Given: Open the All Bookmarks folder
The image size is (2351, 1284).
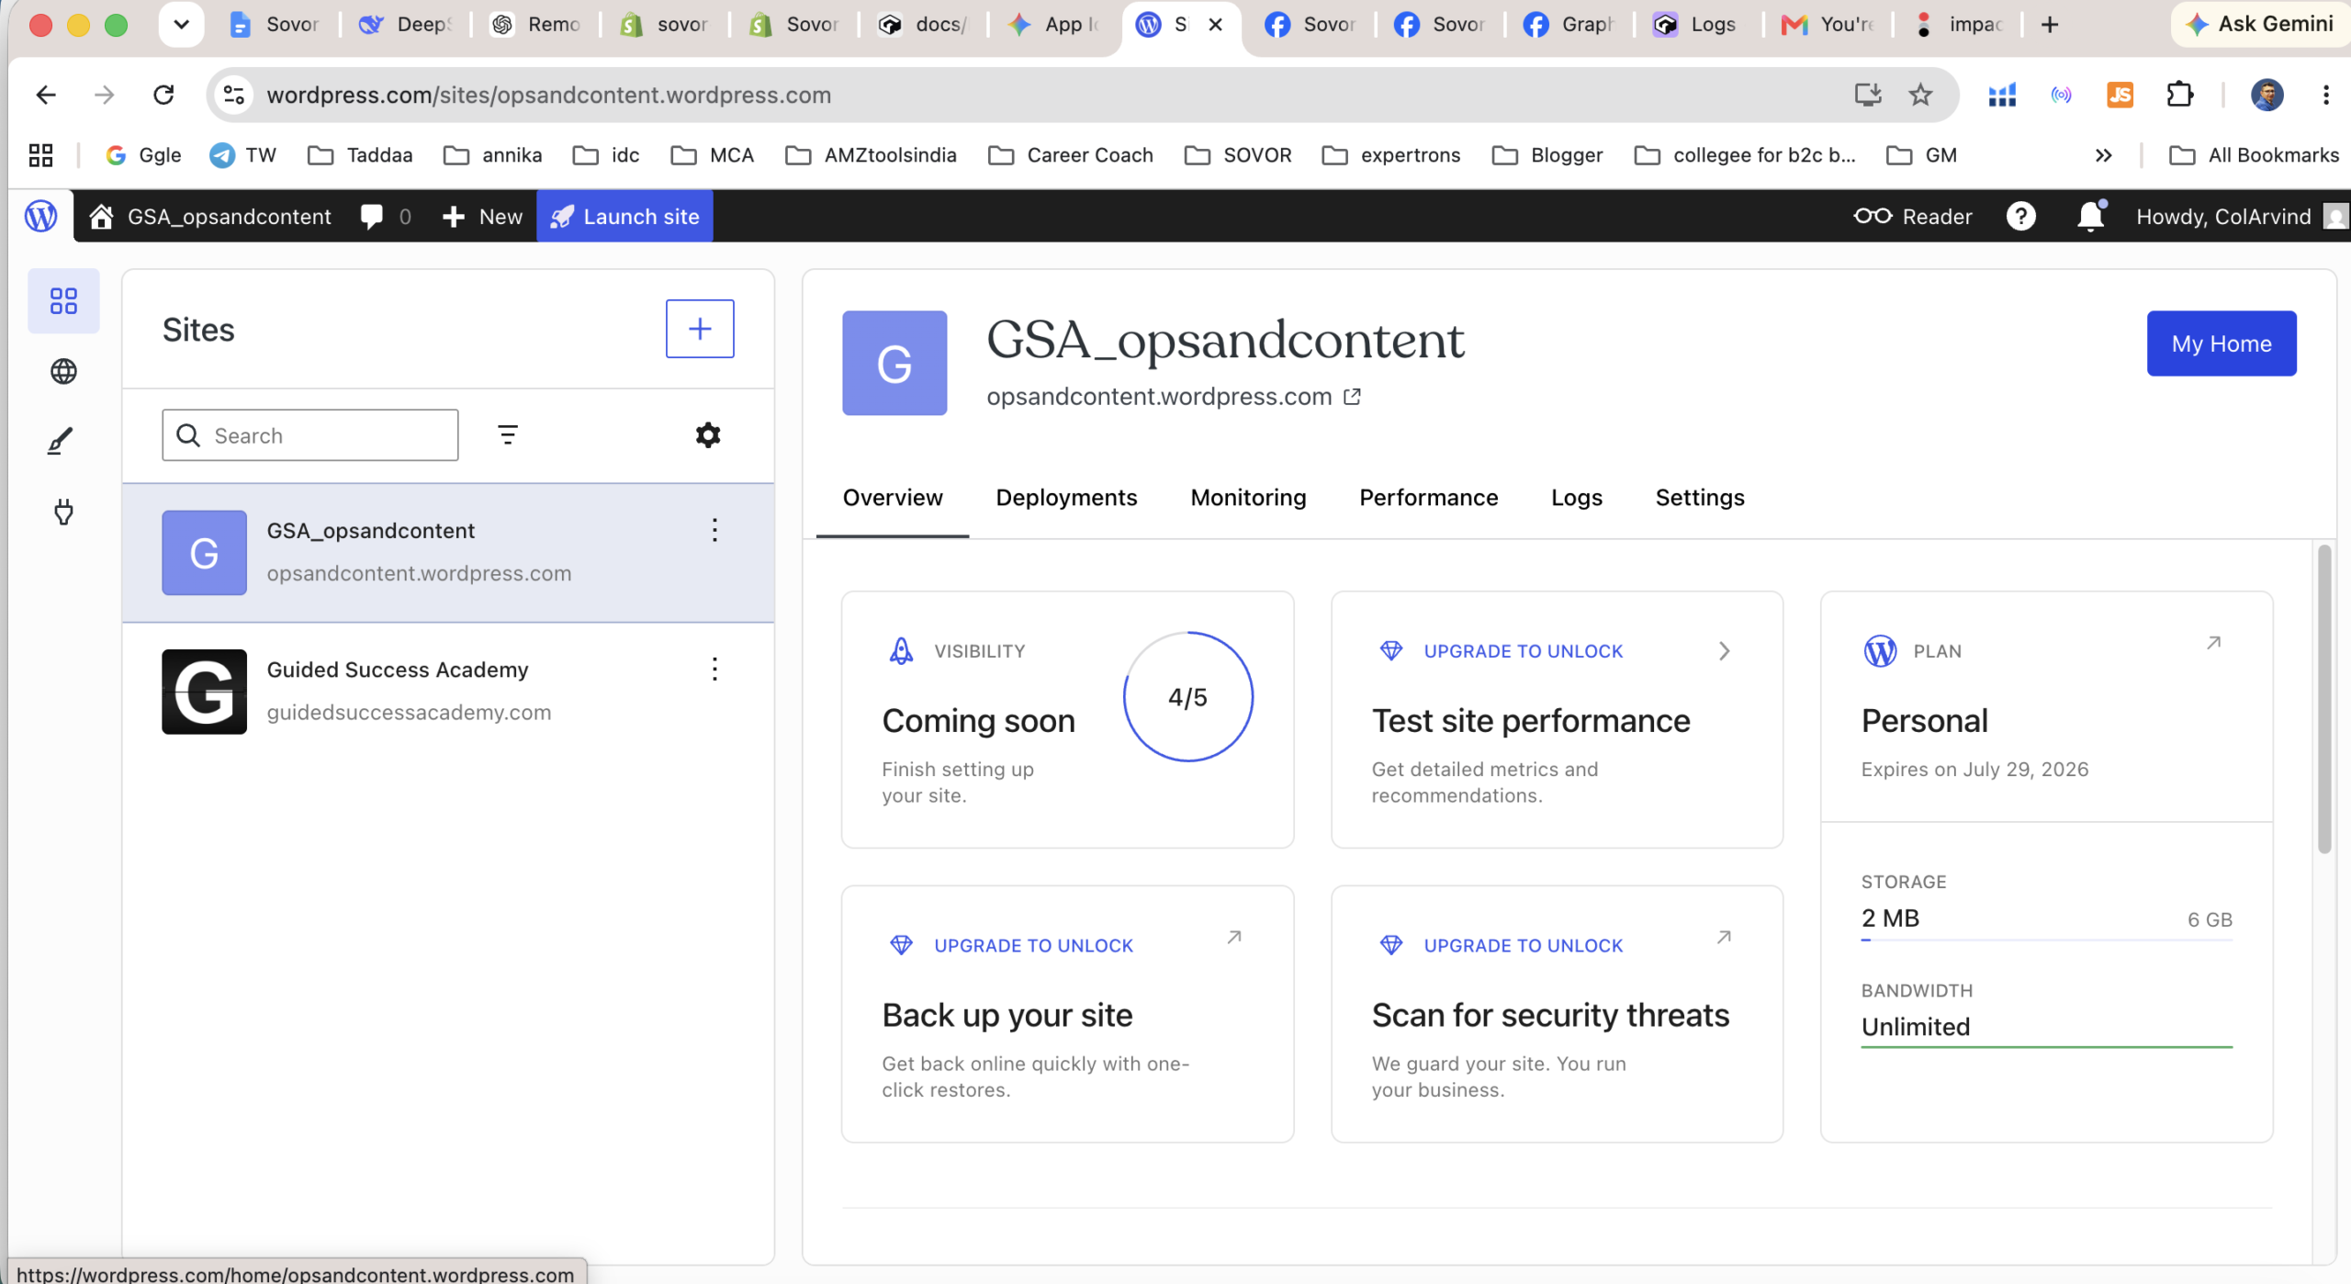Looking at the screenshot, I should coord(2254,155).
